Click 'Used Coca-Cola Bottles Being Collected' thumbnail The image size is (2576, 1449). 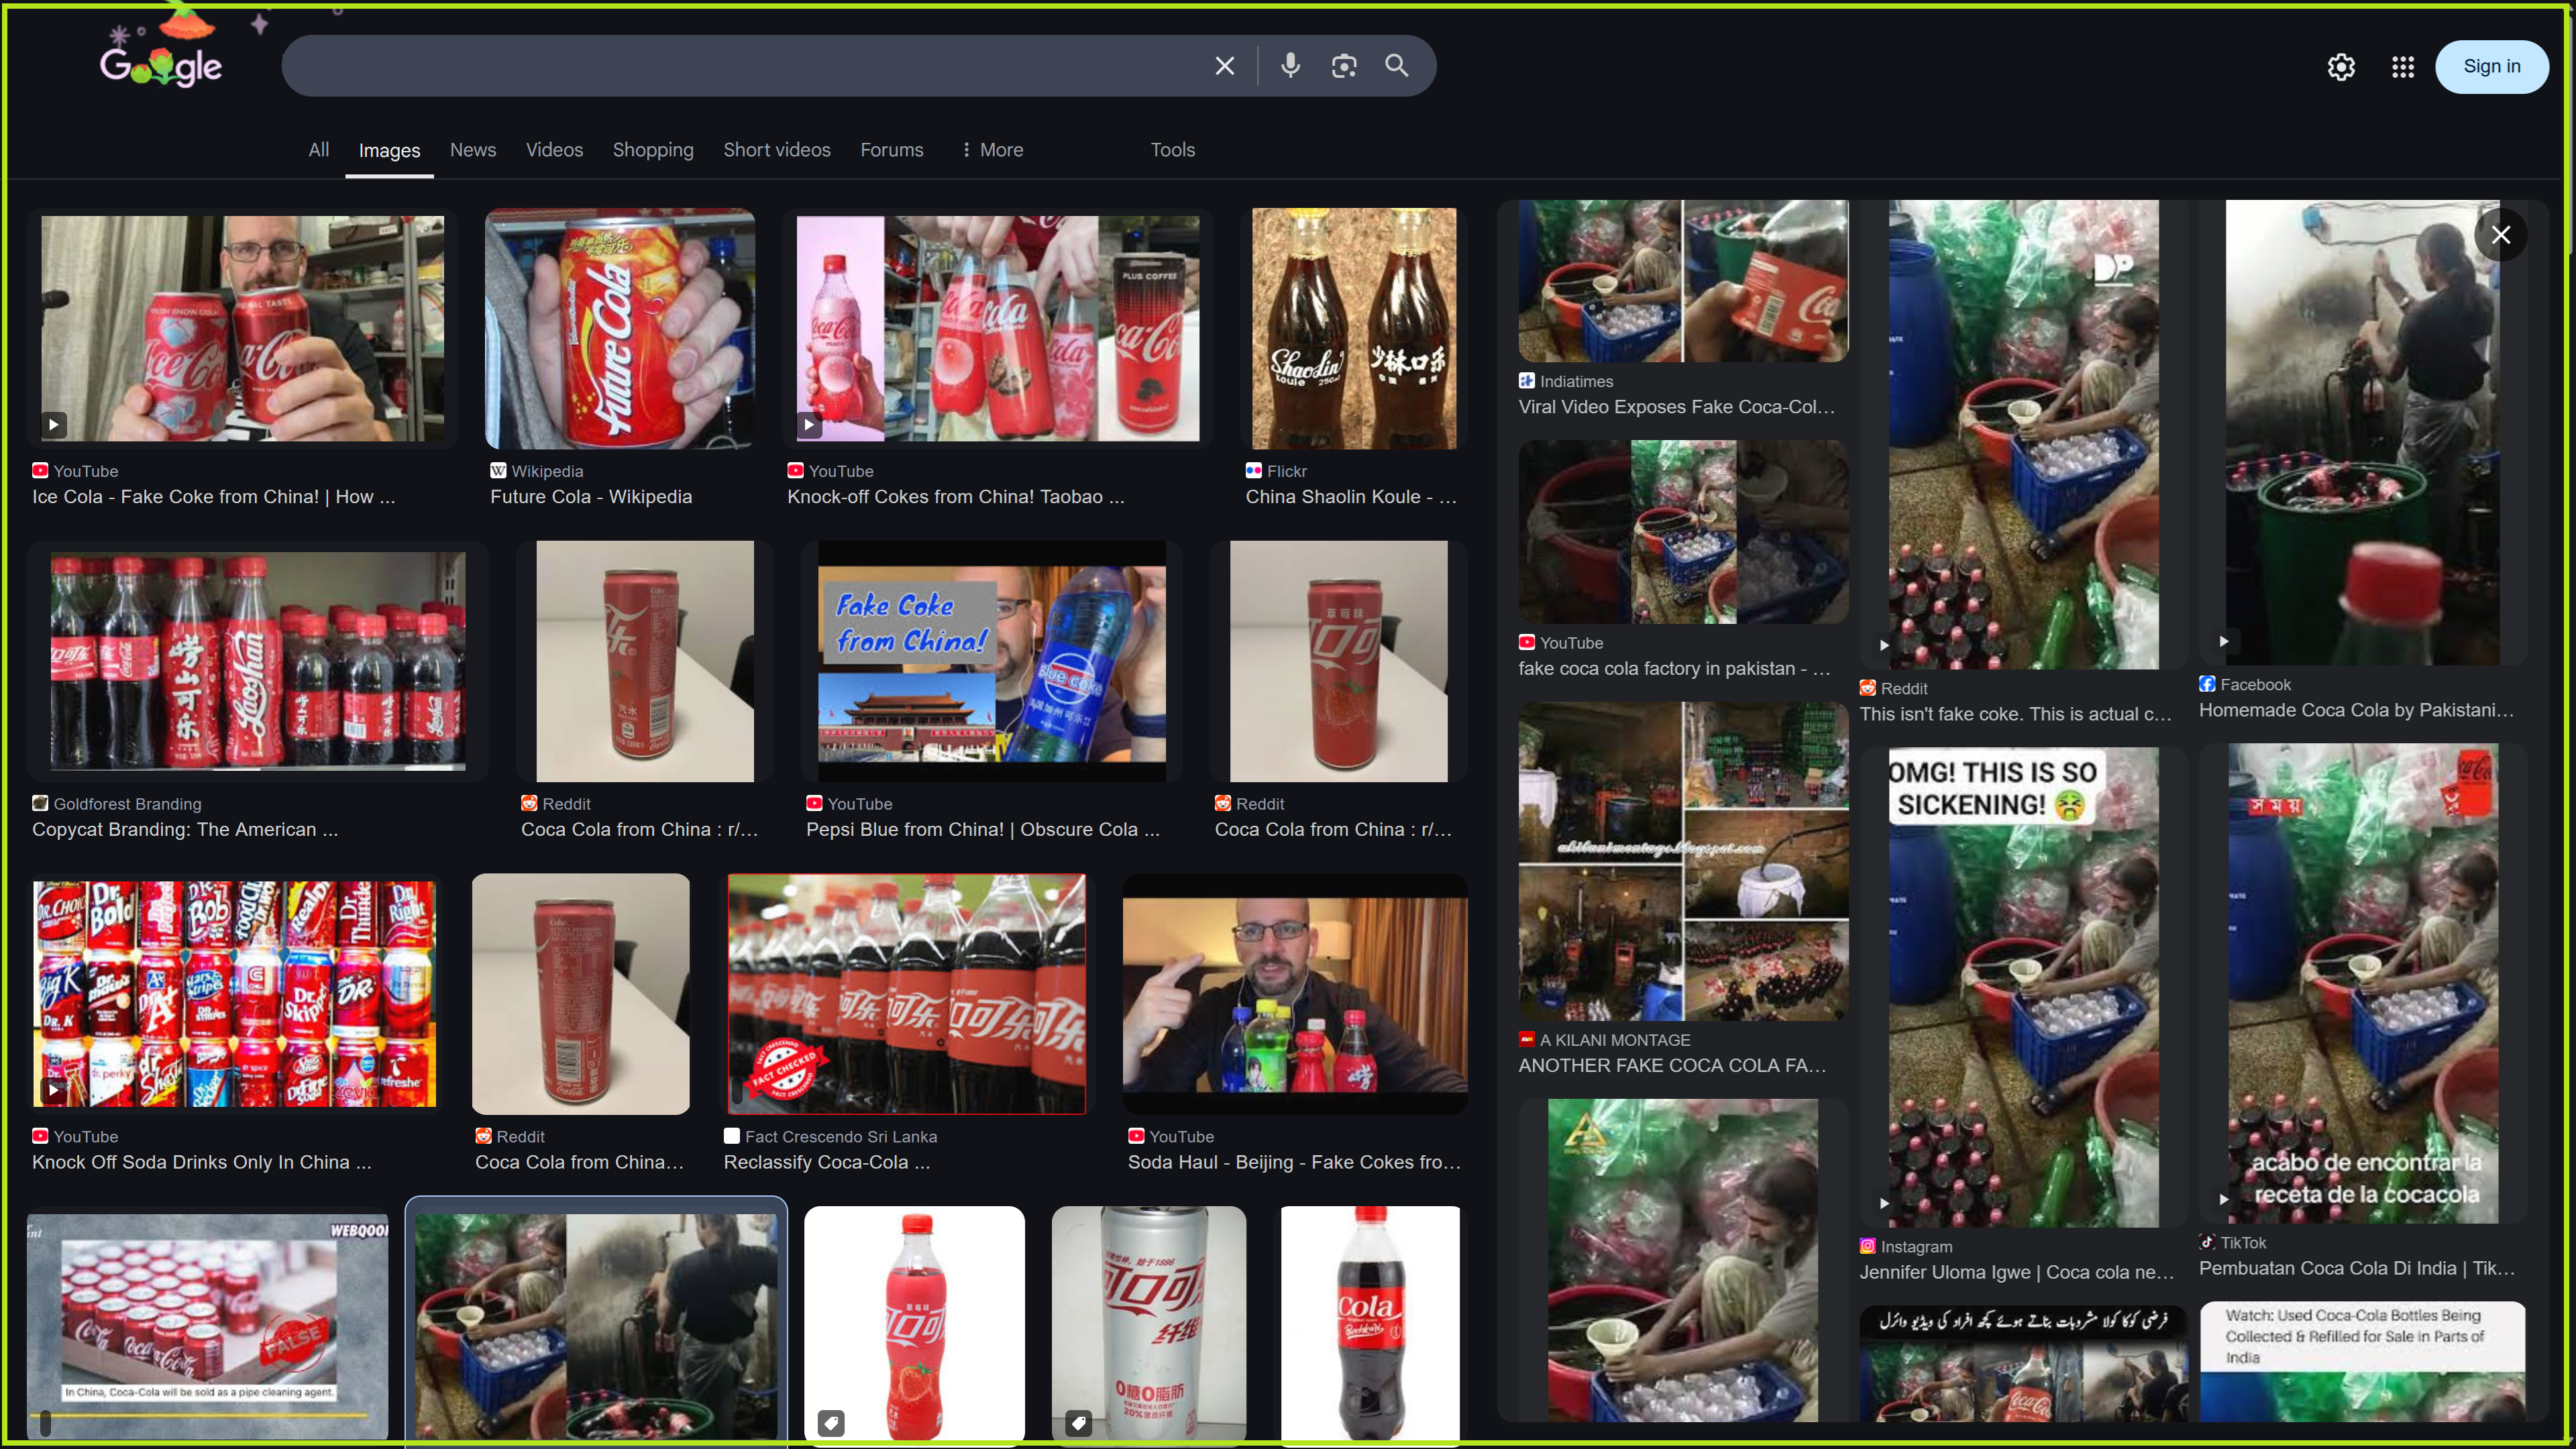point(2363,1361)
